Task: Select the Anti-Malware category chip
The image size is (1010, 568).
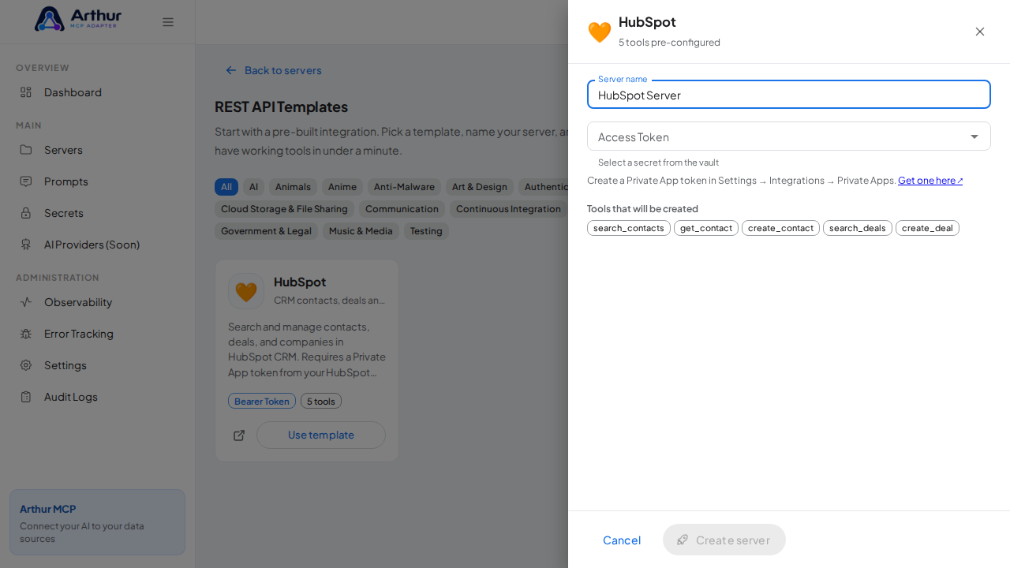Action: (x=404, y=187)
